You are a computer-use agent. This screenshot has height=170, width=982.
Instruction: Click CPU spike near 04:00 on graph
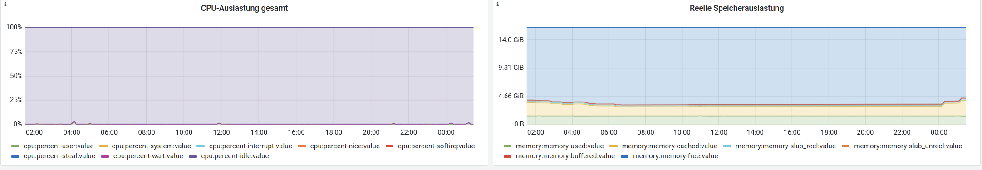74,122
